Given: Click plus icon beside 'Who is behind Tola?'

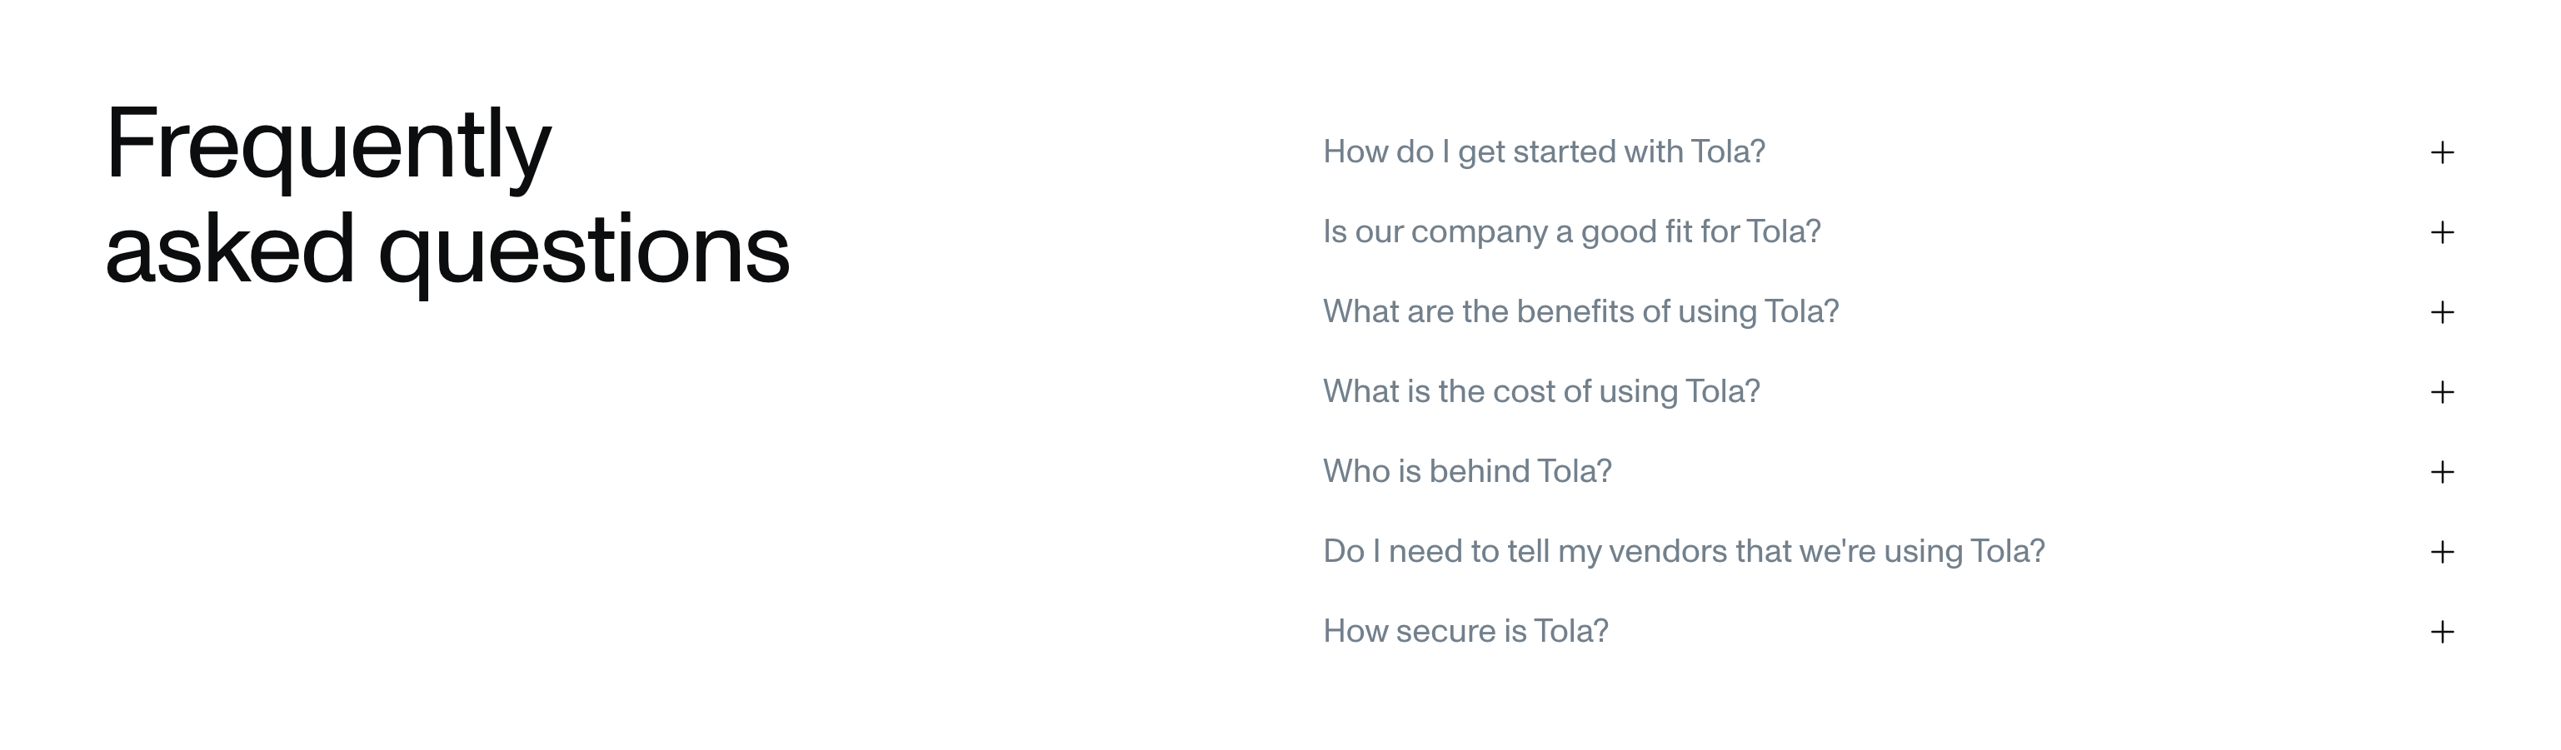Looking at the screenshot, I should tap(2442, 472).
